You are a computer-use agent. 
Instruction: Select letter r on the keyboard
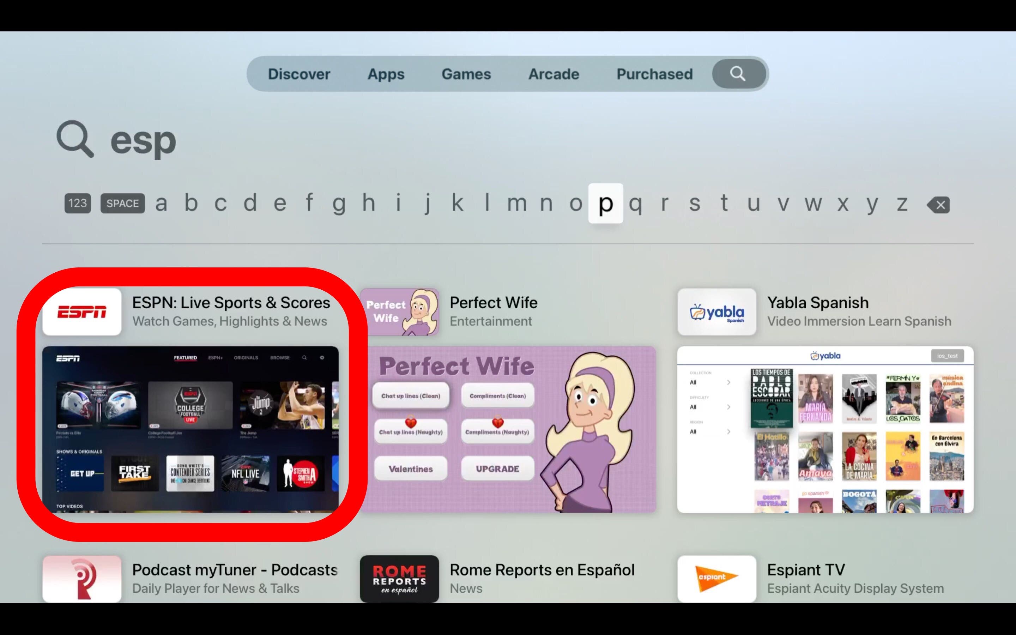coord(665,204)
